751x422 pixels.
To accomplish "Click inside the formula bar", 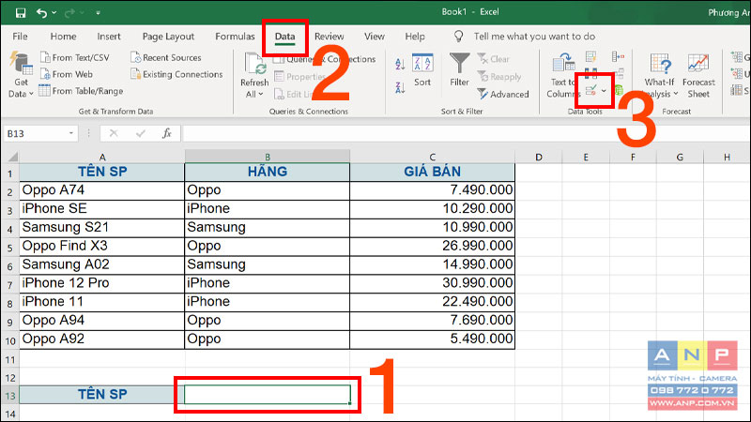I will 465,133.
